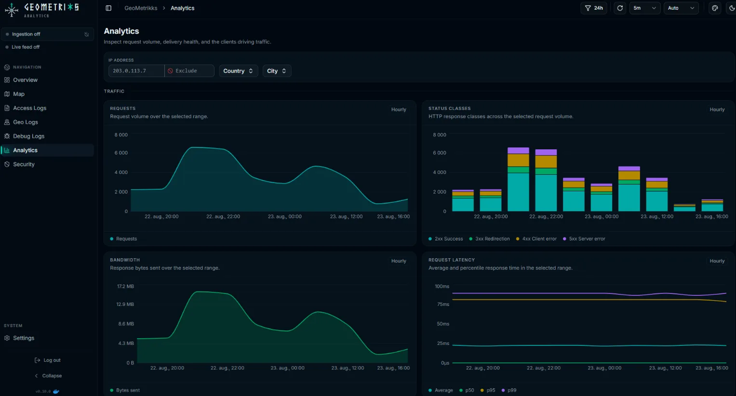The image size is (736, 396).
Task: Toggle the 3xx Redirection legend entry
Action: pyautogui.click(x=489, y=239)
